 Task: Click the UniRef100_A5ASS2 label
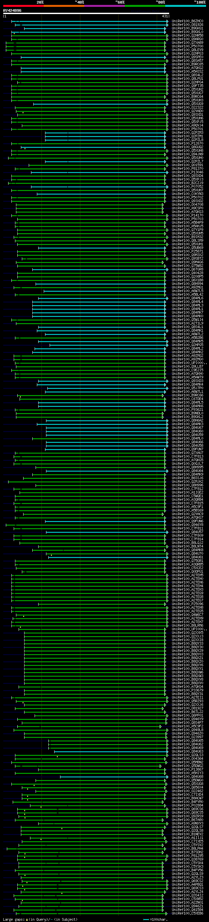pyautogui.click(x=187, y=71)
